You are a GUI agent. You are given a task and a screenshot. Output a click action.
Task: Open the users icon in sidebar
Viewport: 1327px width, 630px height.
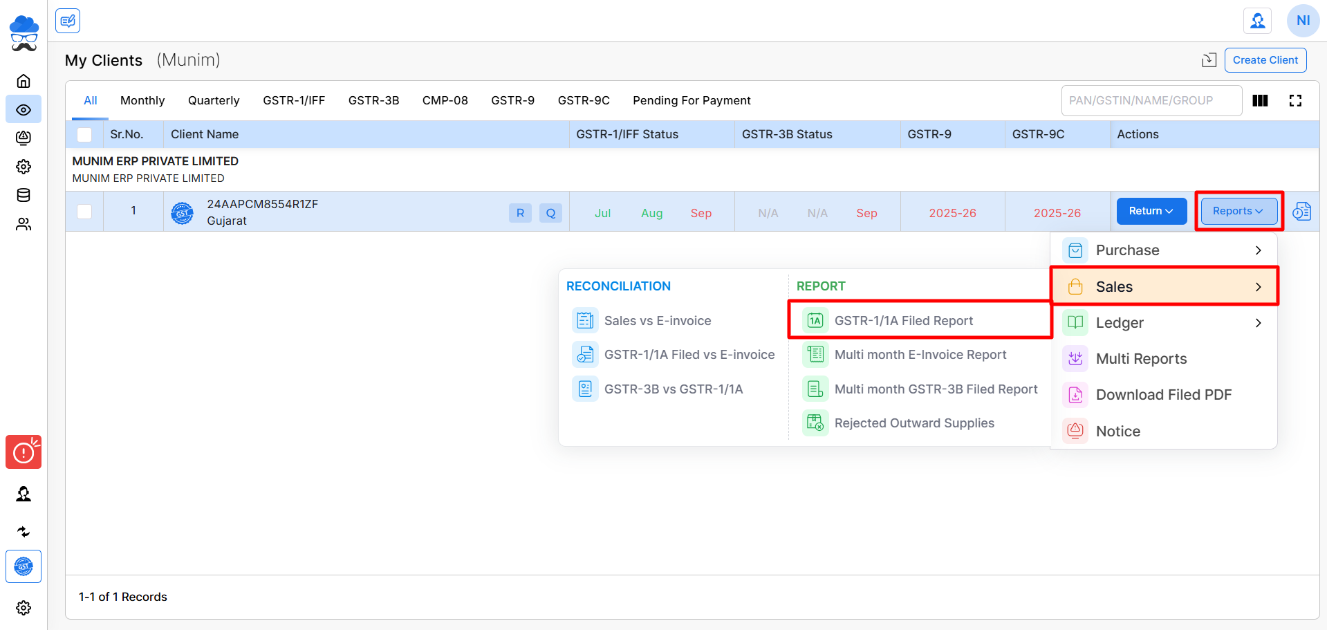[x=24, y=224]
